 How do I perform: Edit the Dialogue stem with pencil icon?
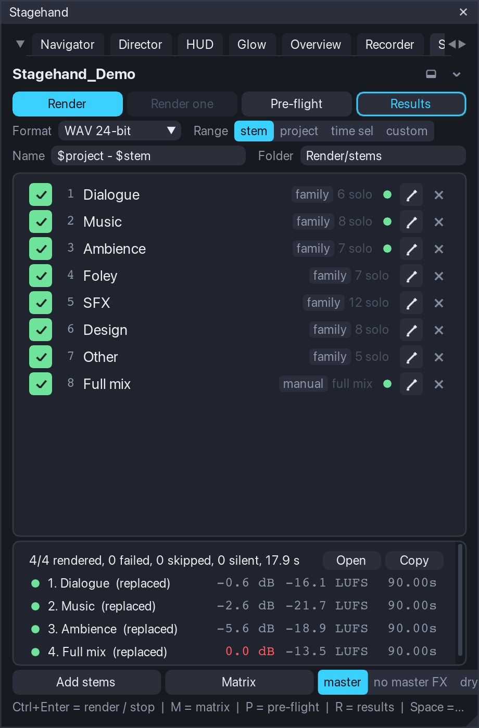pos(411,195)
